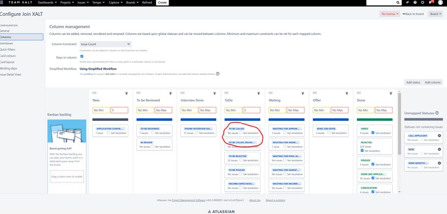
Task: Select Working days in configuration sidebar
Action: coord(8,69)
